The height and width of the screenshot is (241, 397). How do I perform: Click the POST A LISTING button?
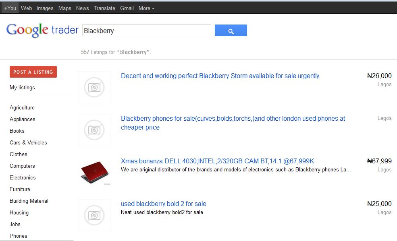(x=33, y=72)
